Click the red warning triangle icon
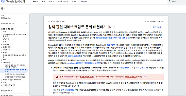 (x=57, y=77)
